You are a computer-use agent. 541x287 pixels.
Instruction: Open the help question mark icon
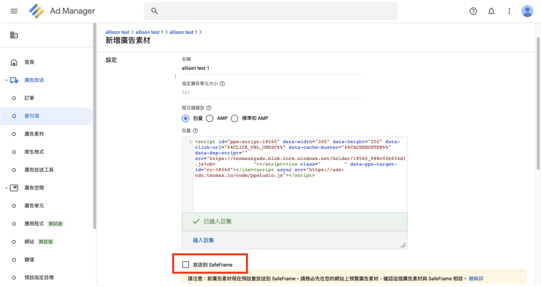coord(473,11)
